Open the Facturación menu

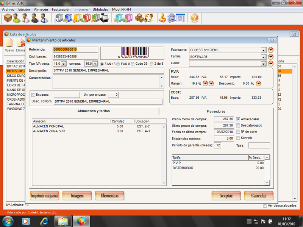coord(61,9)
